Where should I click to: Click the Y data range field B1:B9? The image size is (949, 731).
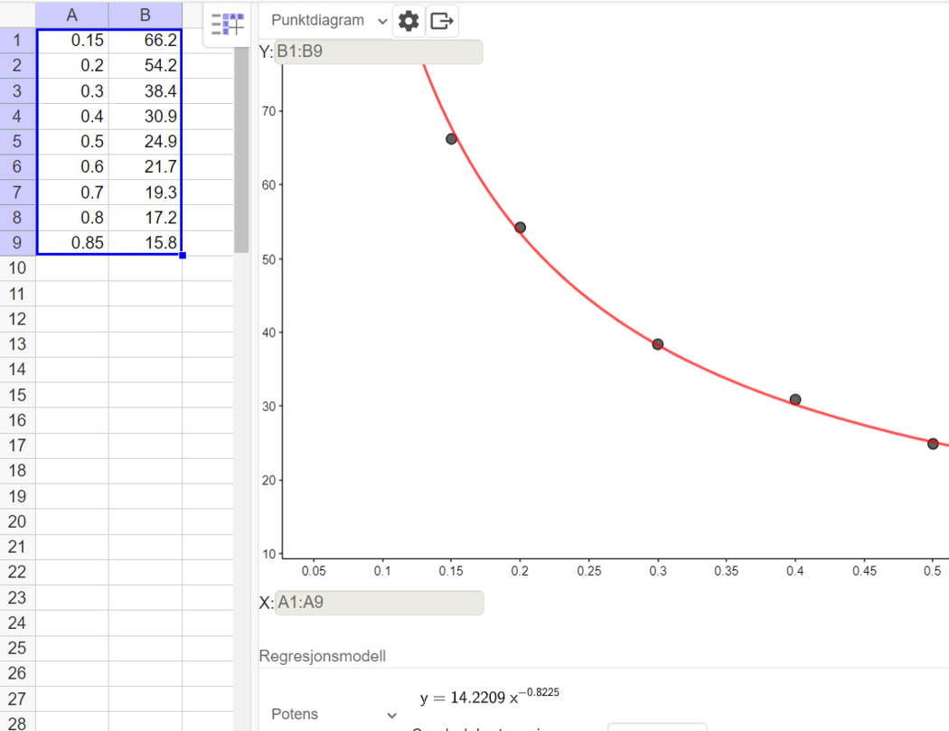(378, 52)
